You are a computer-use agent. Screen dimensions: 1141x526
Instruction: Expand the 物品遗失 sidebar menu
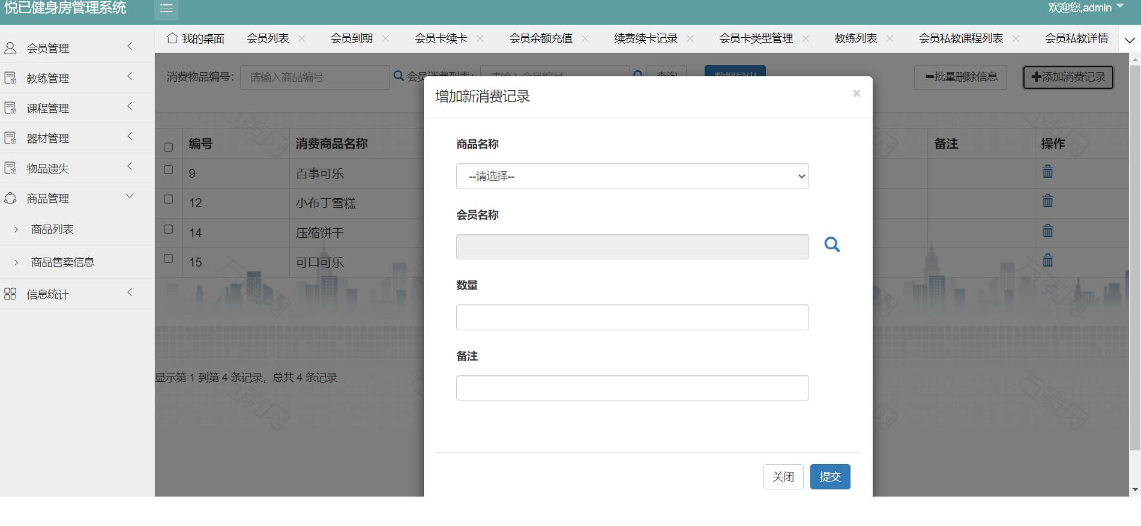pos(130,166)
